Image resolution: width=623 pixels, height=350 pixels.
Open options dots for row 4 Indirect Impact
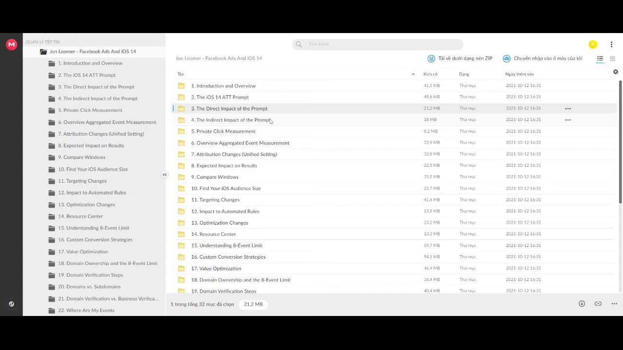(568, 120)
